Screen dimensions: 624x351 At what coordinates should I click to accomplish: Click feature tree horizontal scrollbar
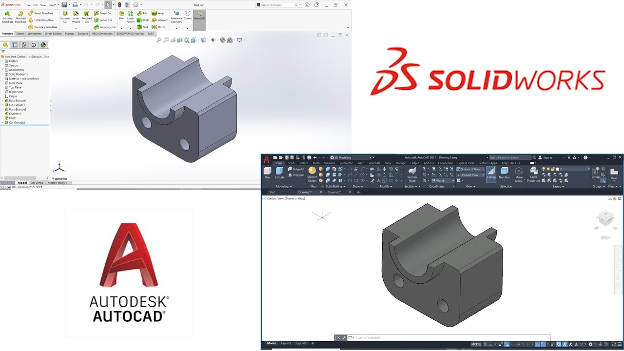pyautogui.click(x=20, y=178)
